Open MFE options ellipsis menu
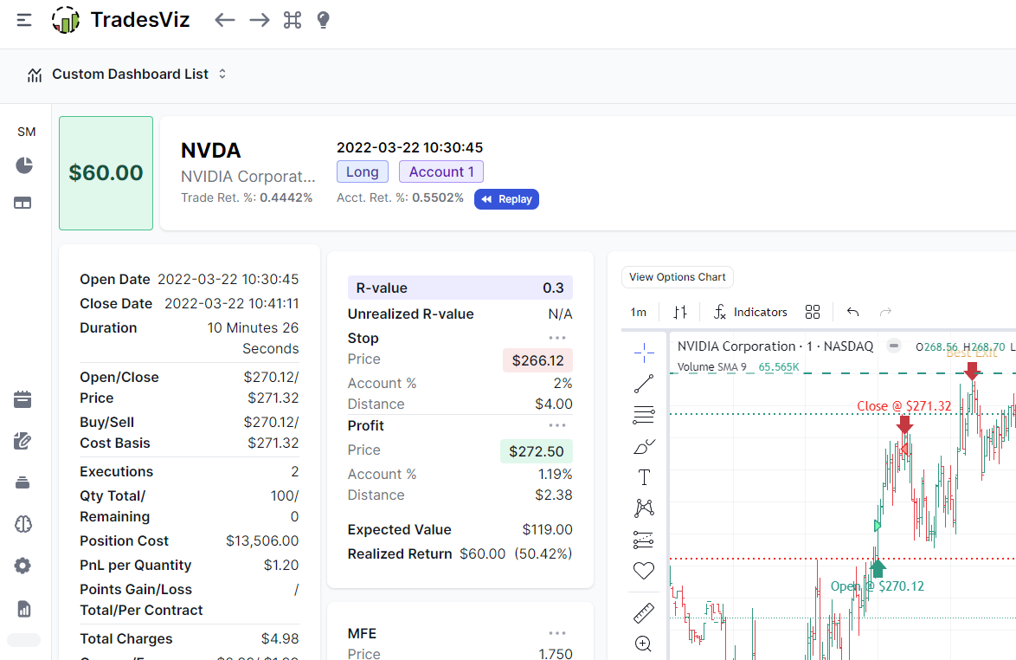Image resolution: width=1016 pixels, height=660 pixels. point(557,633)
